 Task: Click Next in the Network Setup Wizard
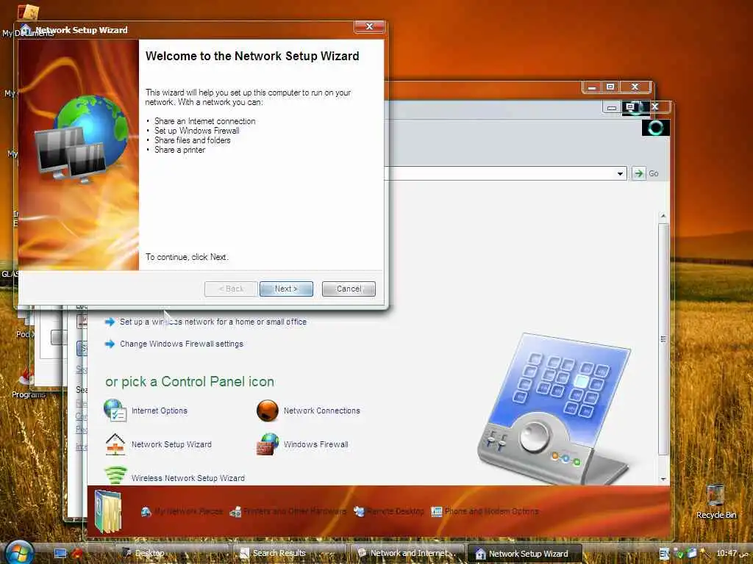pos(286,289)
